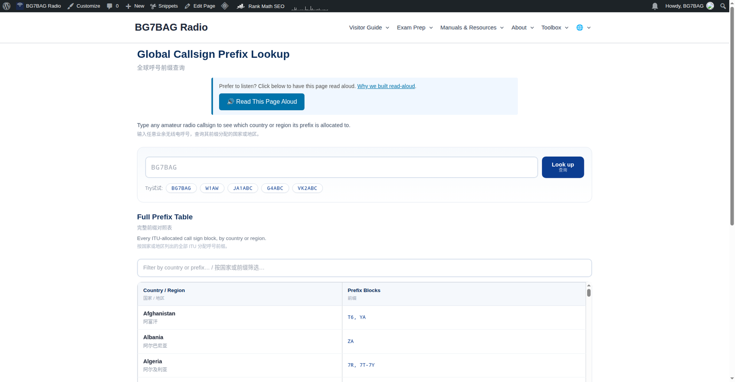Open the comments bubble icon

109,6
